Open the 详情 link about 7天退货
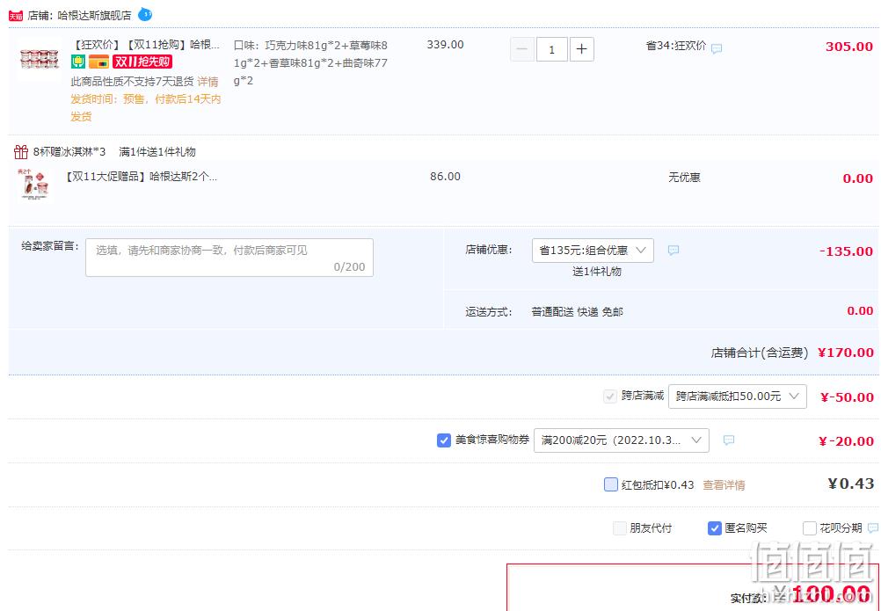The height and width of the screenshot is (611, 881). pyautogui.click(x=208, y=82)
